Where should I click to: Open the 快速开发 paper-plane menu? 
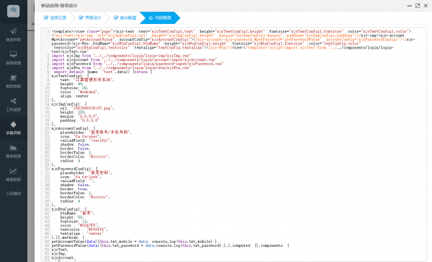[13, 35]
